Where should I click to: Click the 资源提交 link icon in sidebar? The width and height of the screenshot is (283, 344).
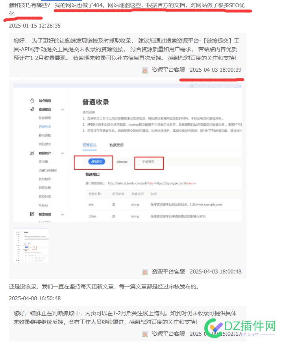coord(32,109)
